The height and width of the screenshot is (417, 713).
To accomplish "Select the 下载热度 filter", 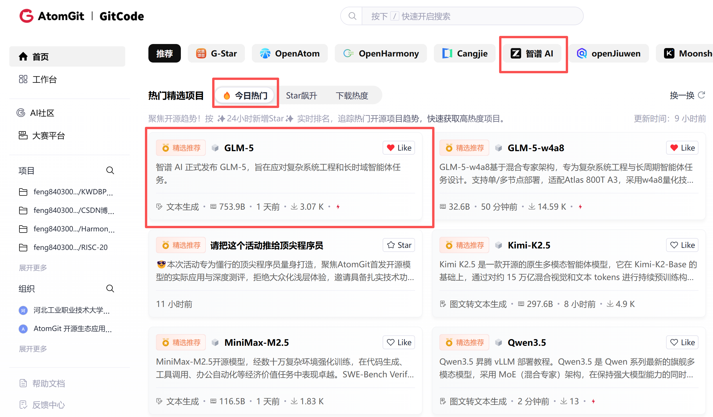I will pyautogui.click(x=352, y=96).
